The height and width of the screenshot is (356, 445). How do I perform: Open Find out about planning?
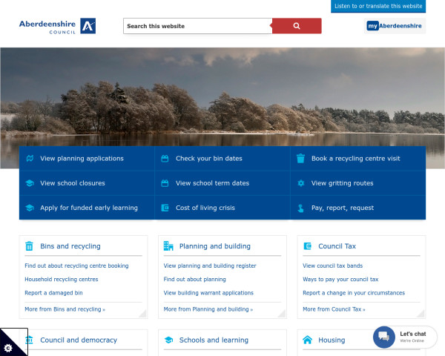[194, 280]
